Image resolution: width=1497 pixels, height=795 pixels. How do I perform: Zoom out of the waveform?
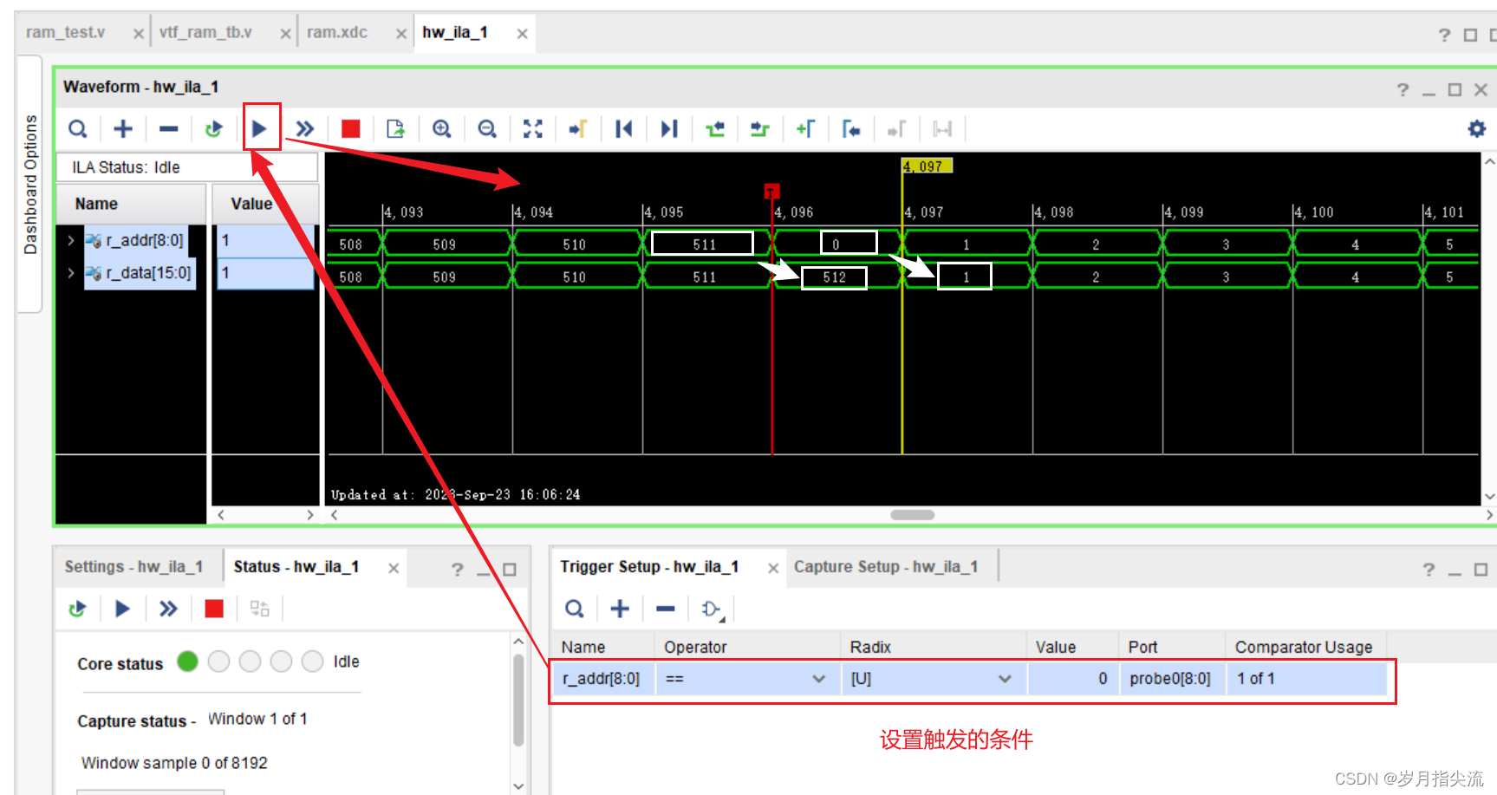tap(487, 129)
